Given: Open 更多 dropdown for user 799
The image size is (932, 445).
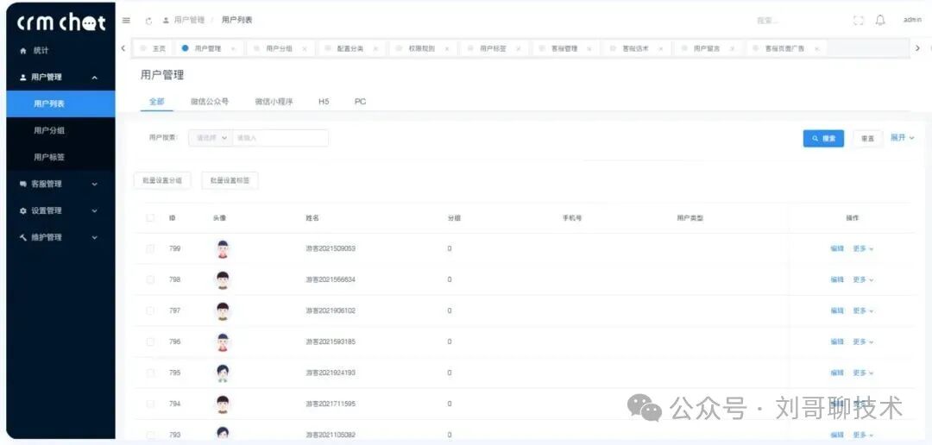Looking at the screenshot, I should [x=863, y=249].
